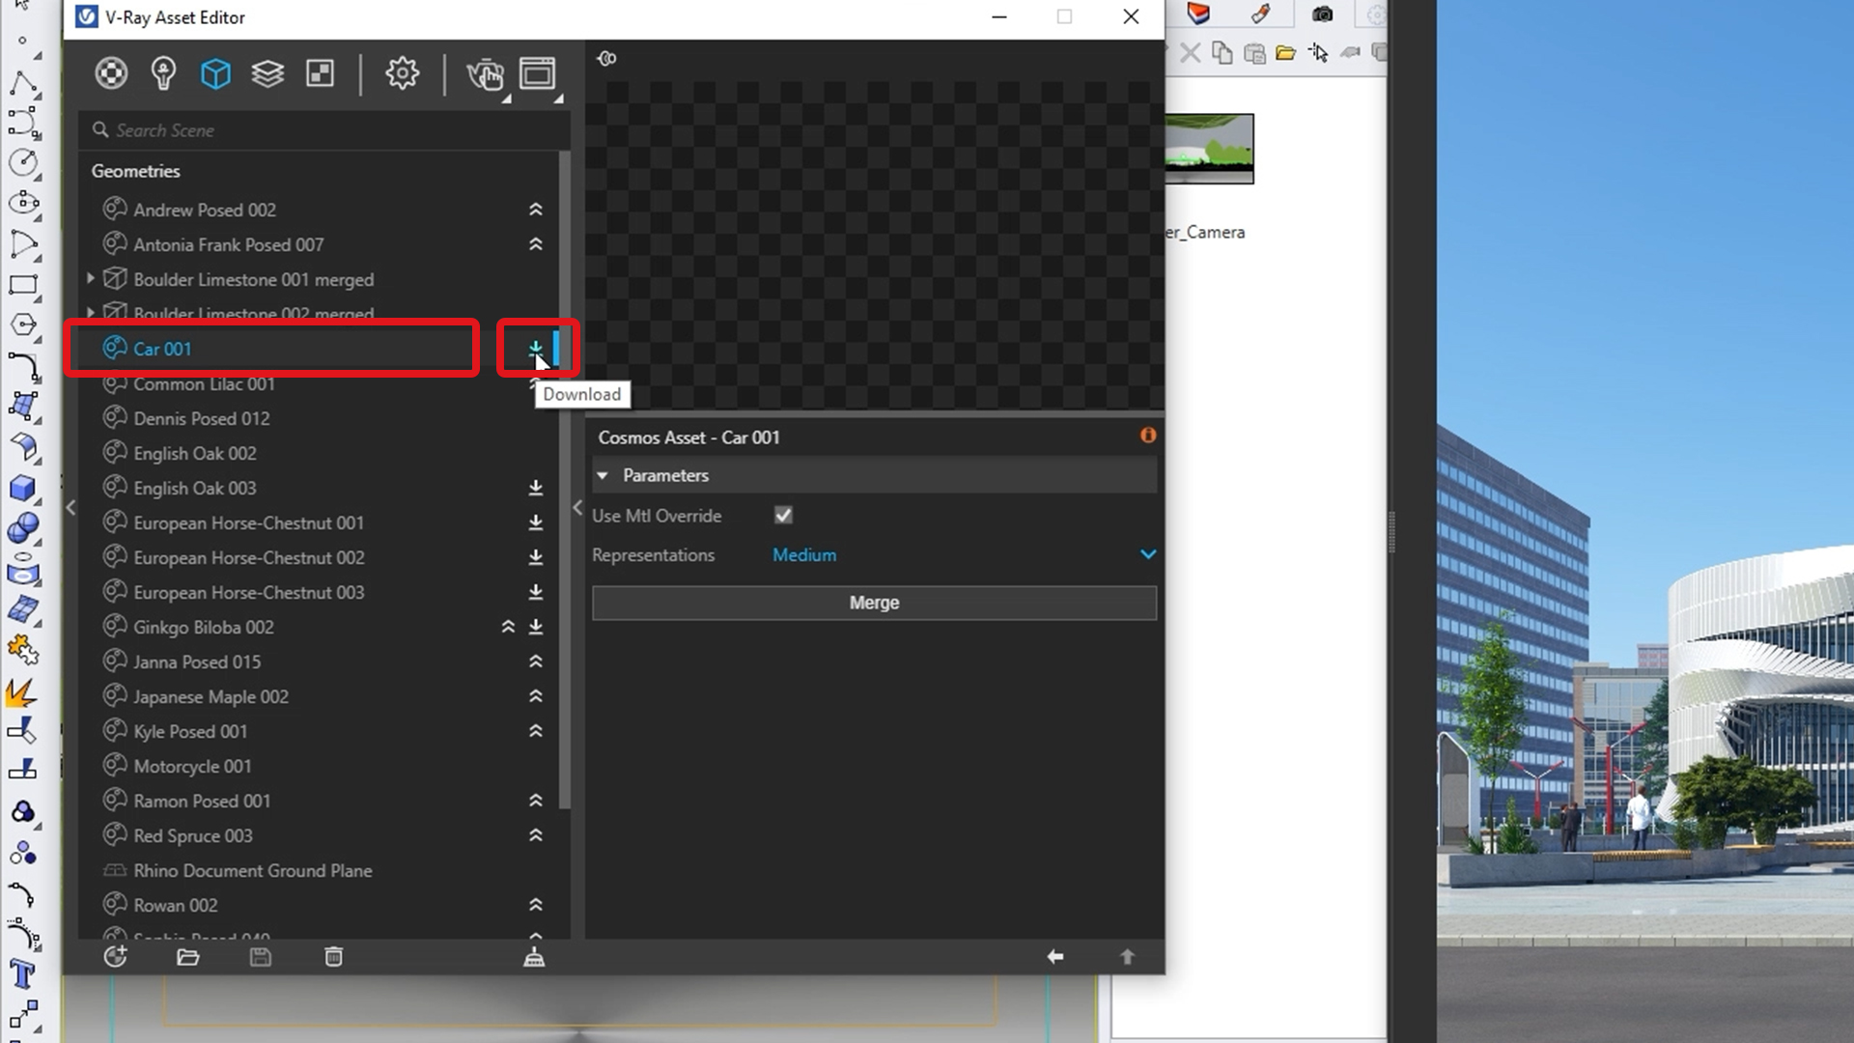The image size is (1854, 1043).
Task: Click the Render Settings gear icon
Action: tap(403, 73)
